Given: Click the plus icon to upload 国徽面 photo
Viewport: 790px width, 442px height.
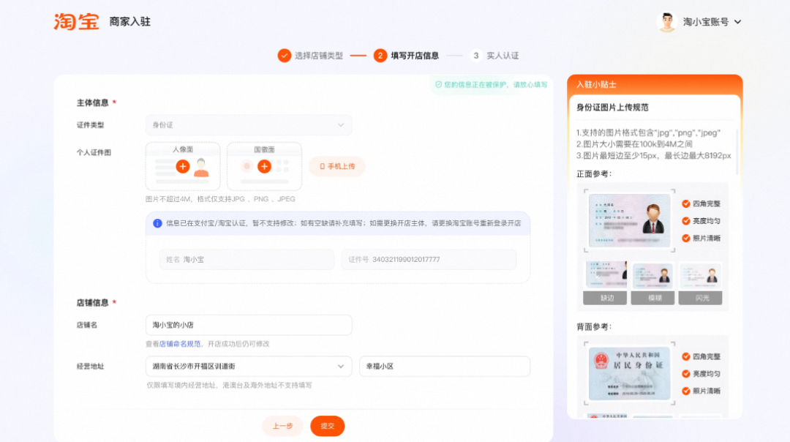Looking at the screenshot, I should click(264, 165).
